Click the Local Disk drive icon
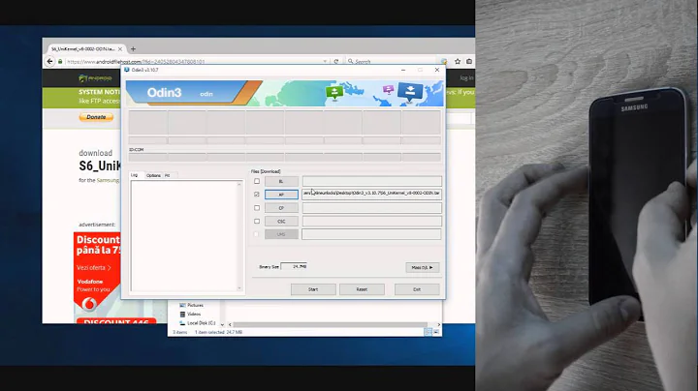Image resolution: width=698 pixels, height=391 pixels. (182, 323)
